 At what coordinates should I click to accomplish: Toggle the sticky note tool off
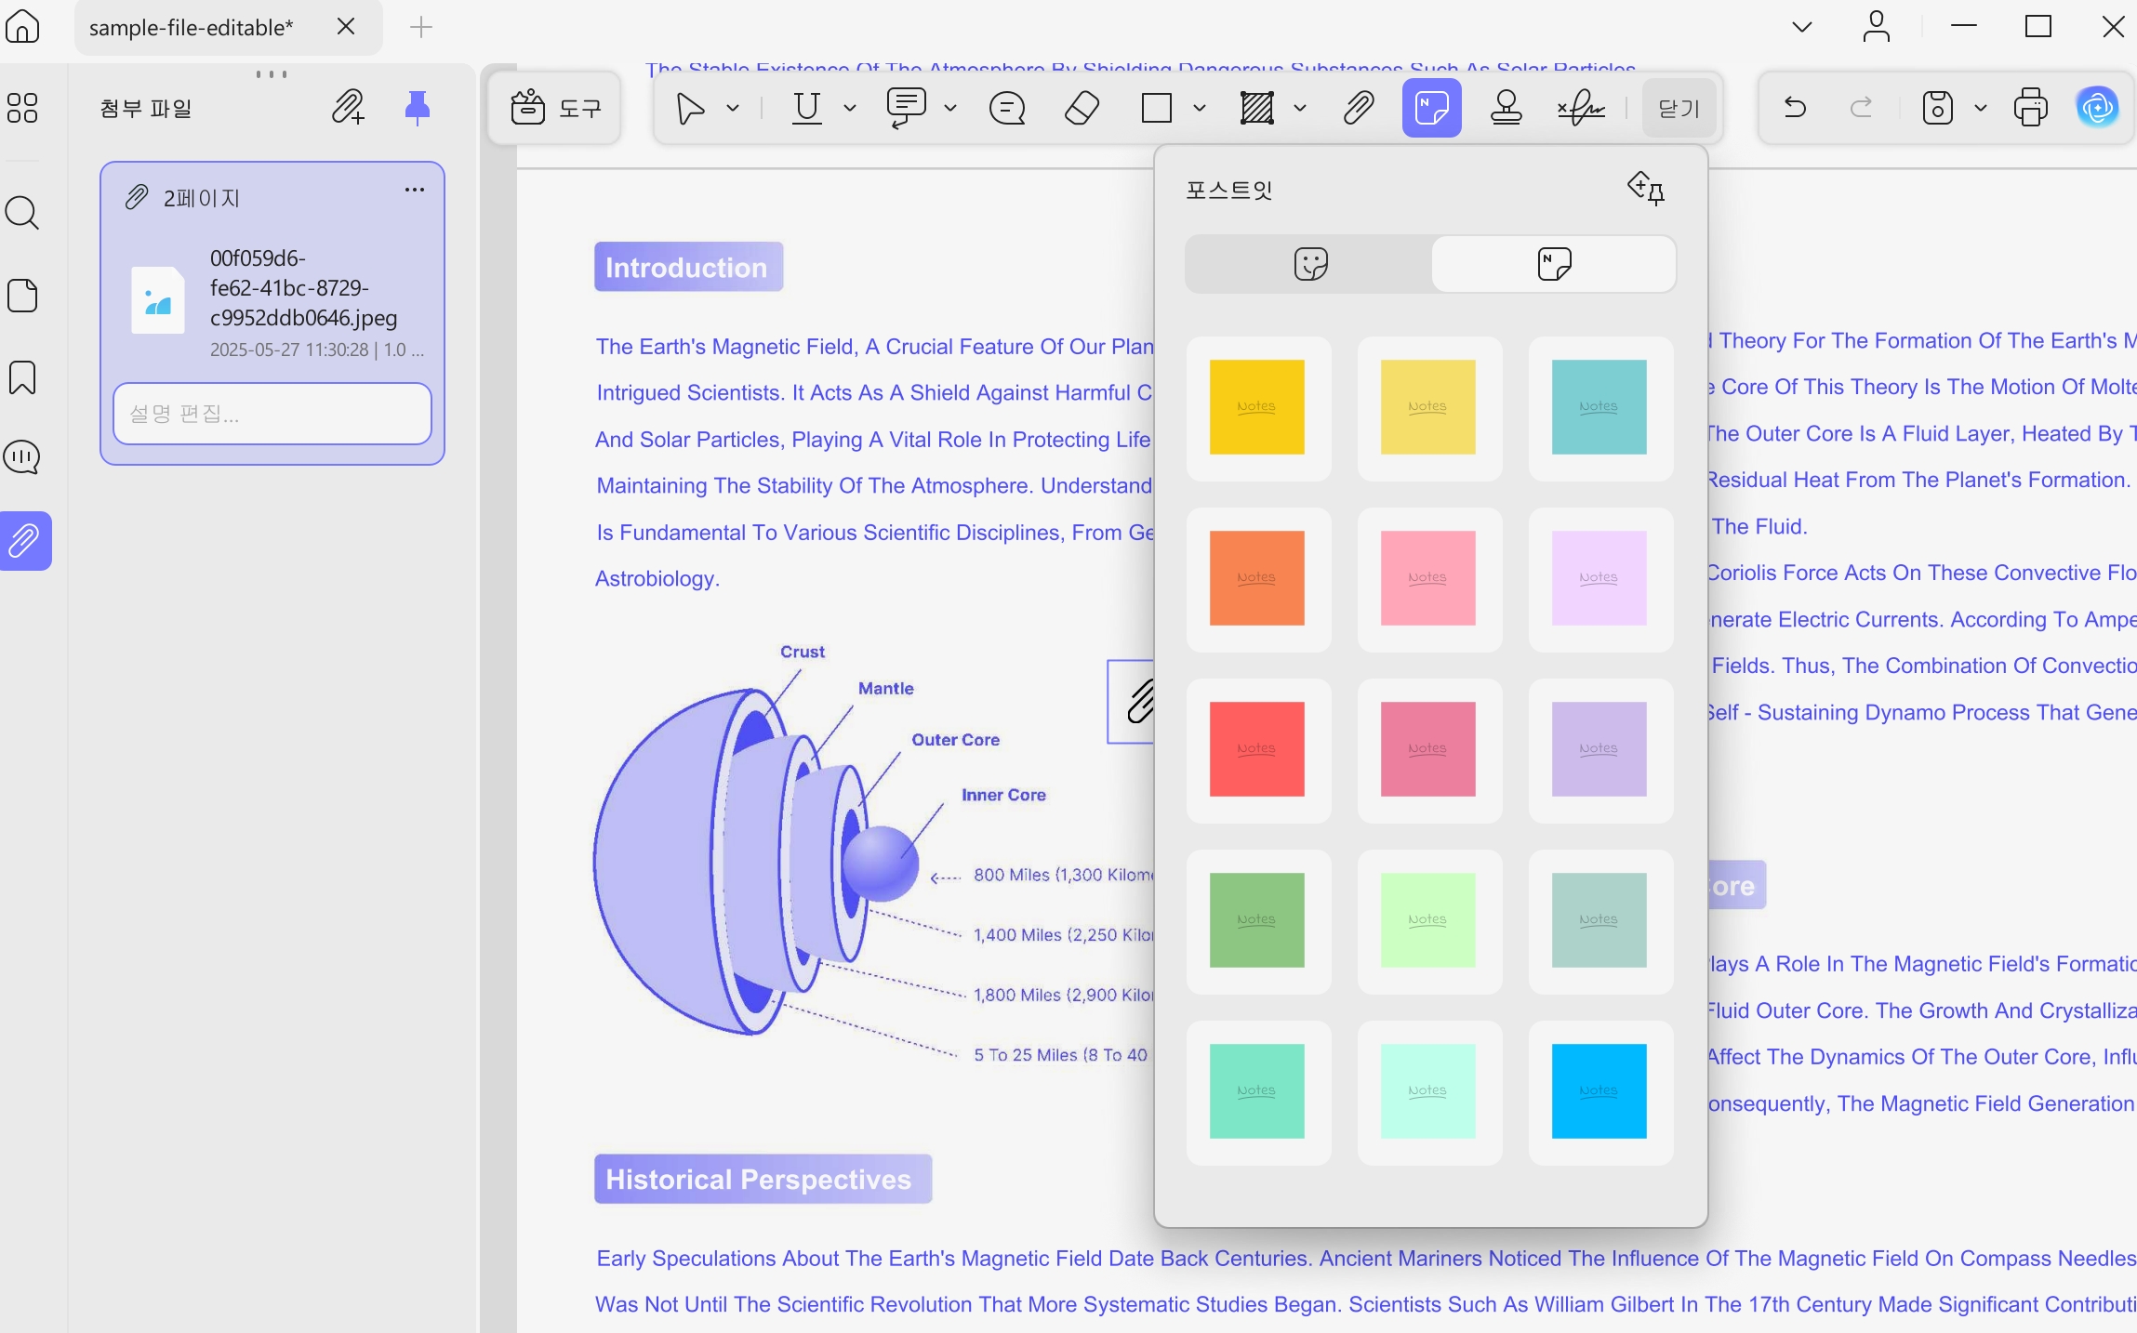[x=1432, y=109]
